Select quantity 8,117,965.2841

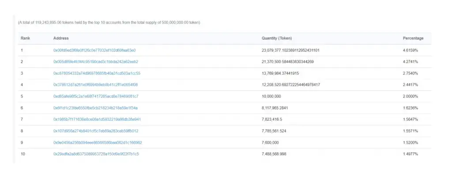tap(275, 108)
